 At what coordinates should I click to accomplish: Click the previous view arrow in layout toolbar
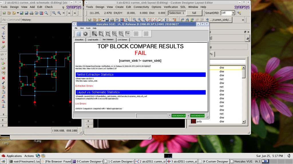click(x=165, y=20)
